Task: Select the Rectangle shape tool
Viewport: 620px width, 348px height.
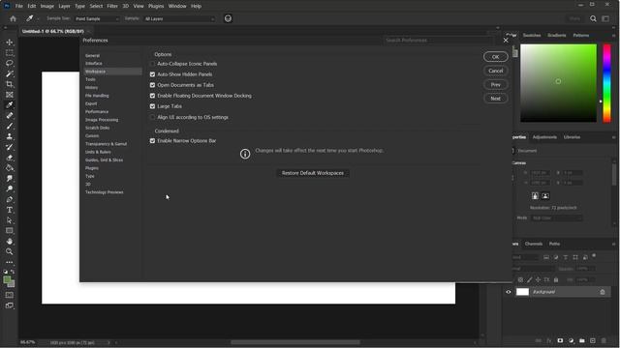Action: tap(10, 231)
